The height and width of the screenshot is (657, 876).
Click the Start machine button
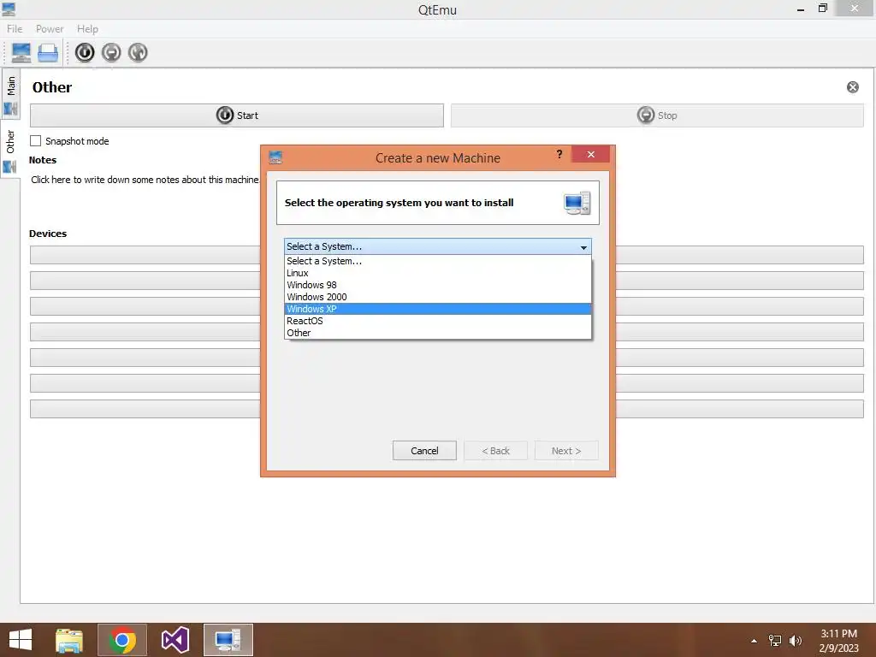(237, 115)
